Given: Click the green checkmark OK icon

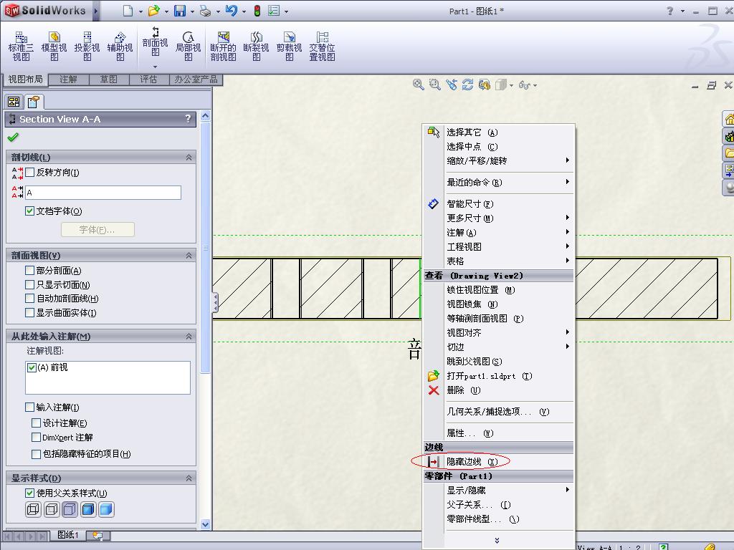Looking at the screenshot, I should click(x=13, y=137).
